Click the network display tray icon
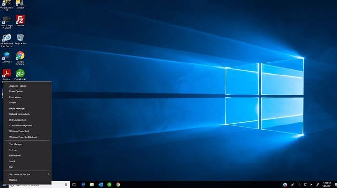The height and width of the screenshot is (188, 337). [305, 184]
